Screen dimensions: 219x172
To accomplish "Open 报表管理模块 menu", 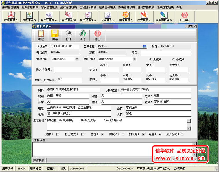I will tap(127, 8).
